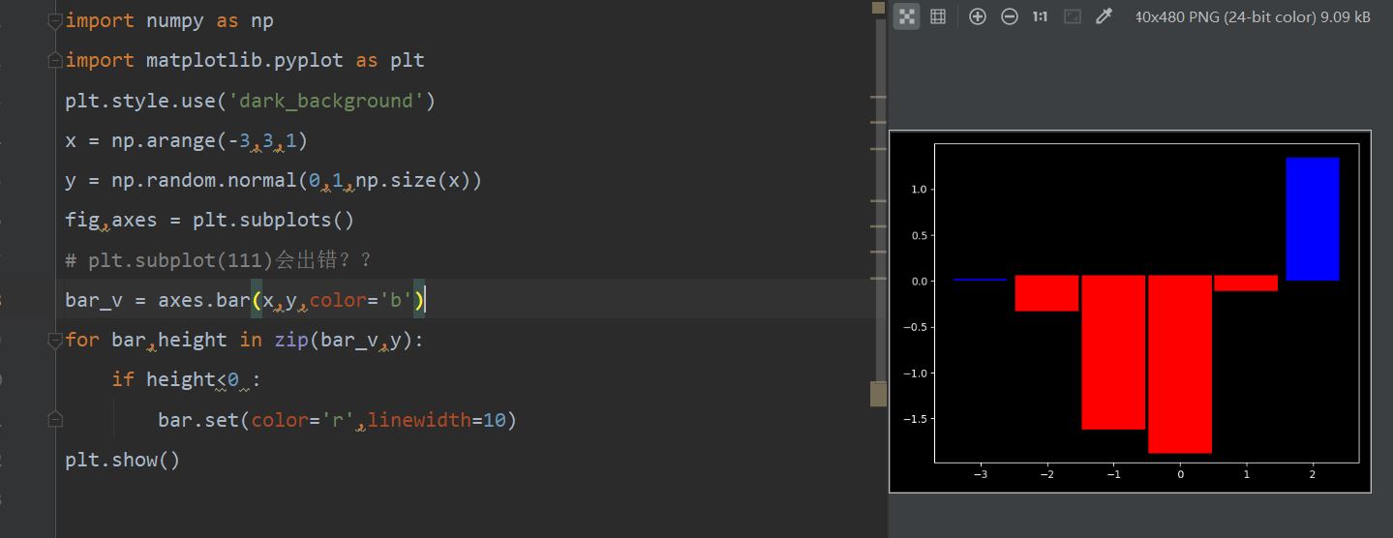Collapse the import numpy fold marker

pos(55,20)
